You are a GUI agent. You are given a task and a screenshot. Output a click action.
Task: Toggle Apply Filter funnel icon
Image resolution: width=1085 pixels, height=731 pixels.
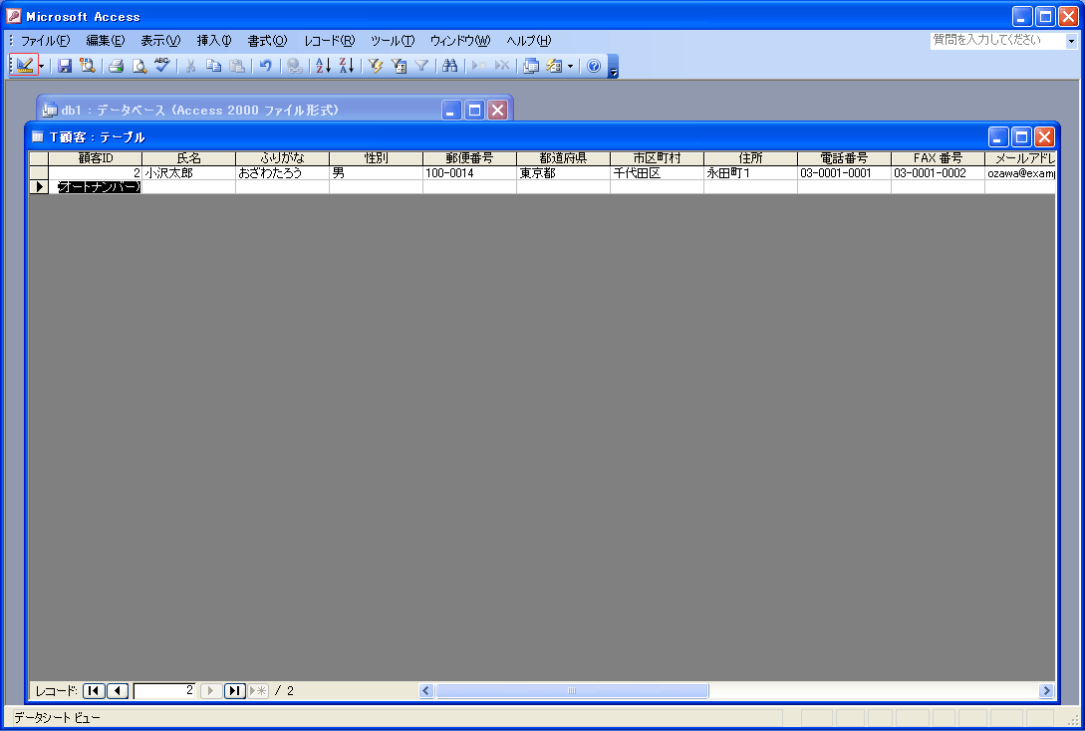click(421, 66)
